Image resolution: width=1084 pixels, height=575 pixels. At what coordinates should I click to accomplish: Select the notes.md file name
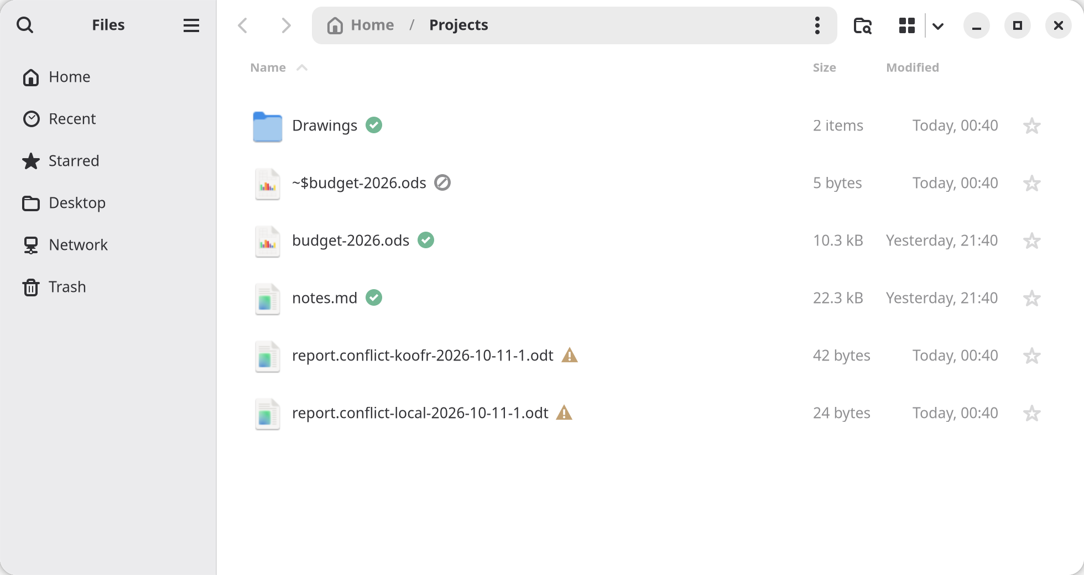tap(325, 298)
